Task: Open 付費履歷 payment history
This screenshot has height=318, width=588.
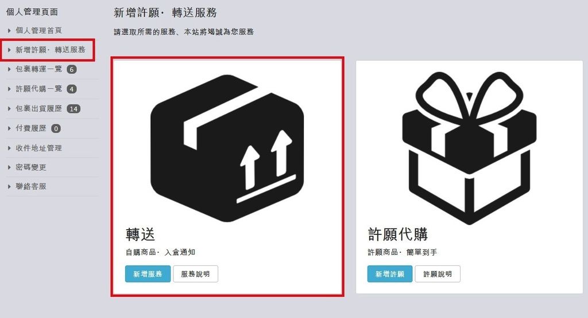Action: 31,128
